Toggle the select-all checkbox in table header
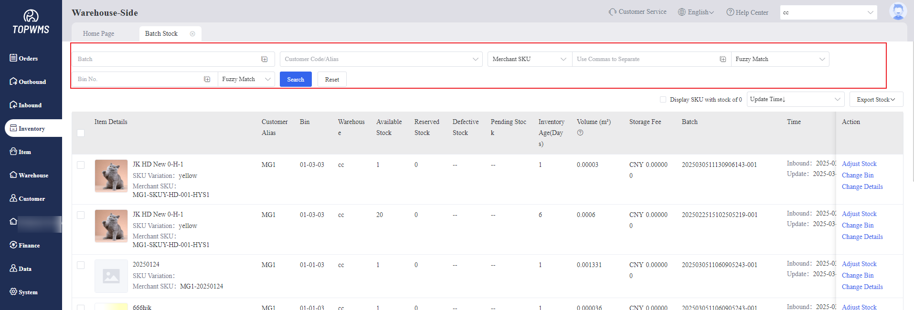This screenshot has width=914, height=310. pos(81,133)
